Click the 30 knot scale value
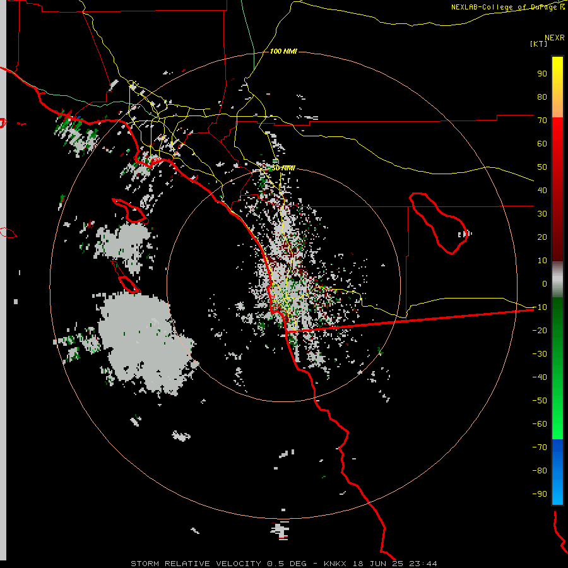This screenshot has width=568, height=568. tap(542, 214)
